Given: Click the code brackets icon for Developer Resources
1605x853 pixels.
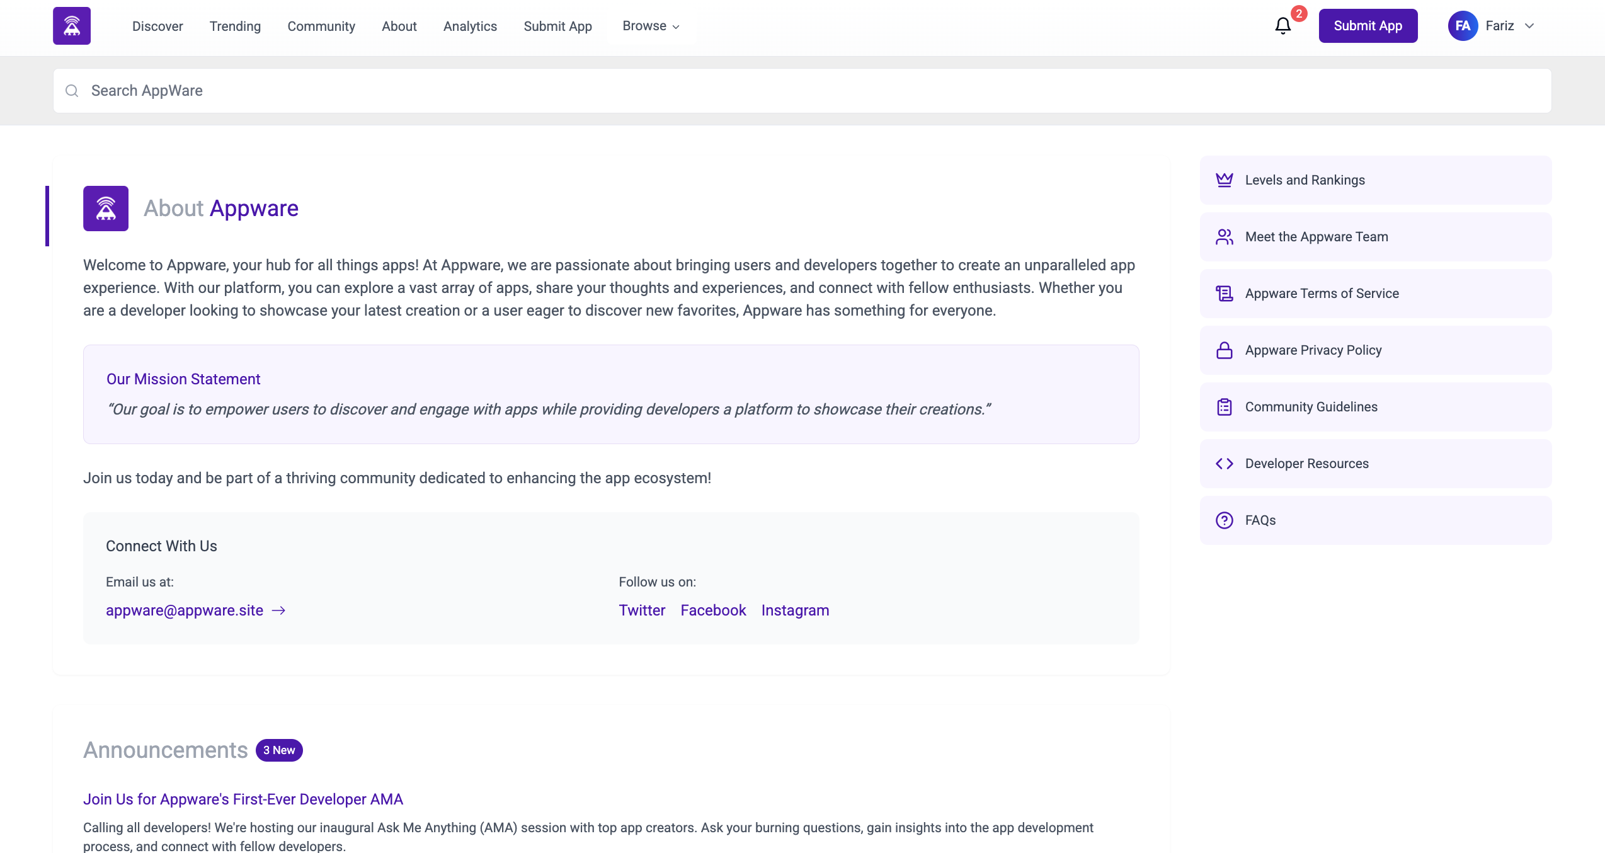Looking at the screenshot, I should click(x=1225, y=464).
